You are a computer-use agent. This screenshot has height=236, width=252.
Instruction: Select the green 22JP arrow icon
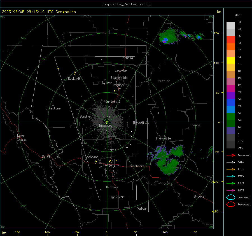coord(231,183)
